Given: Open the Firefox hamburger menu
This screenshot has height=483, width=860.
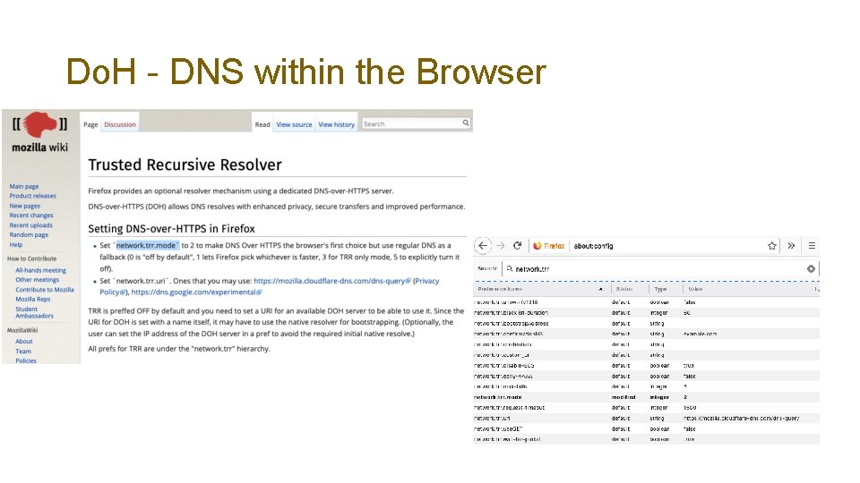Looking at the screenshot, I should [x=812, y=246].
